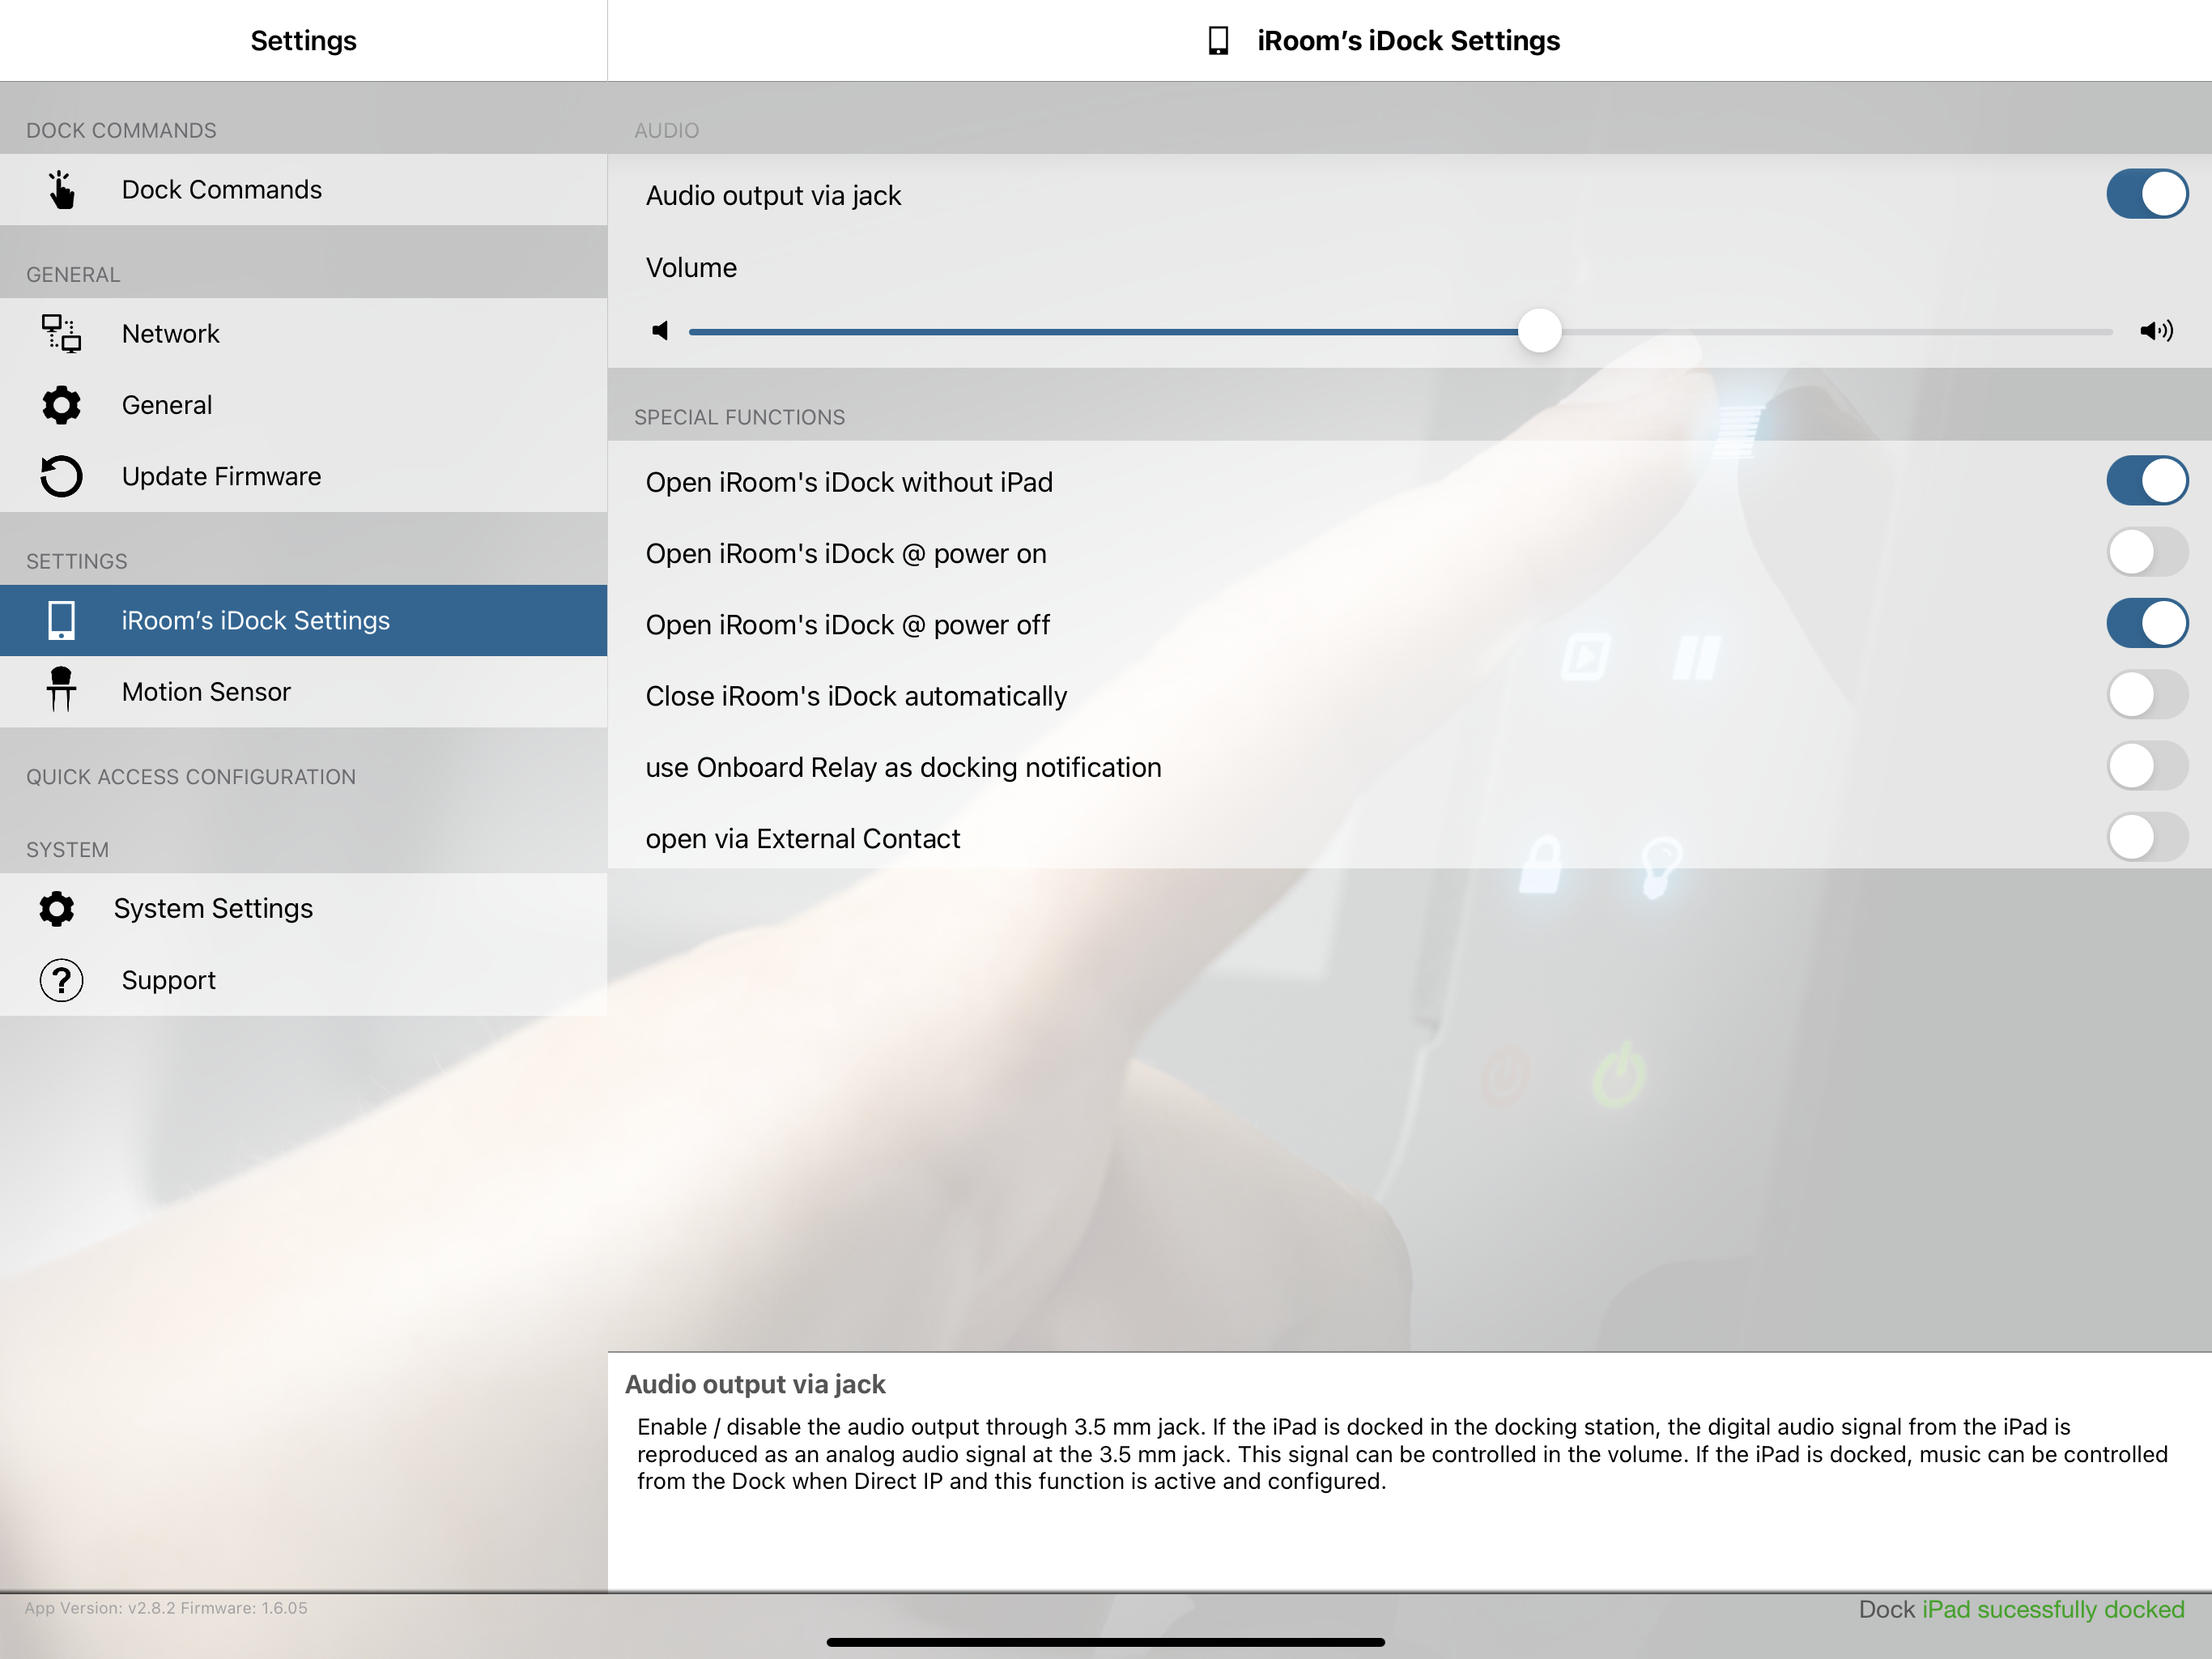
Task: Click the General gear icon
Action: tap(61, 405)
